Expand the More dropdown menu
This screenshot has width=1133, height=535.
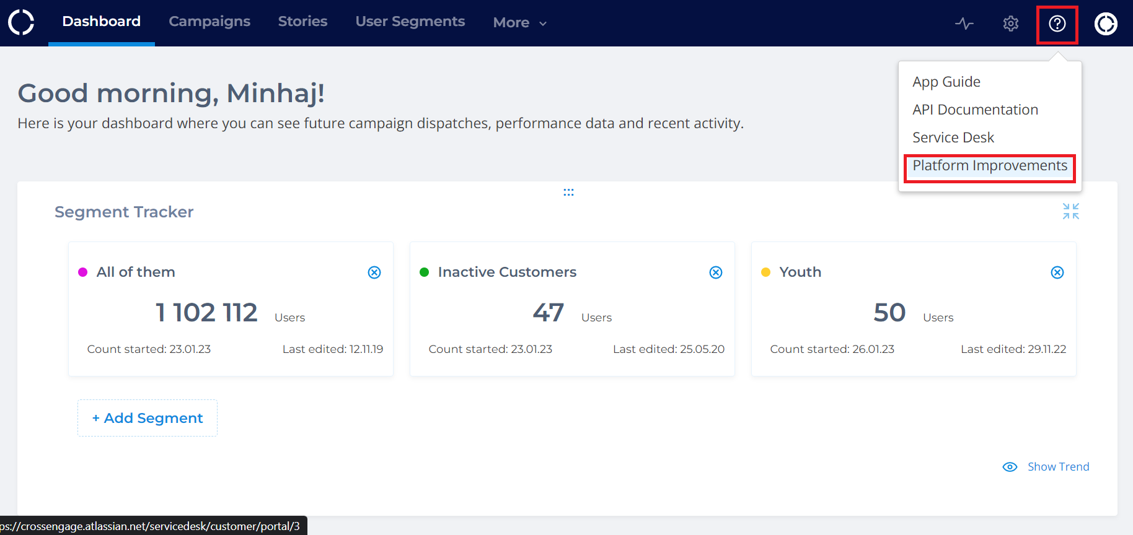(x=520, y=23)
